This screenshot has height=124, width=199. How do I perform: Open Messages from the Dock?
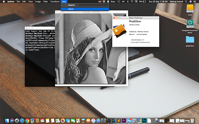point(68,121)
